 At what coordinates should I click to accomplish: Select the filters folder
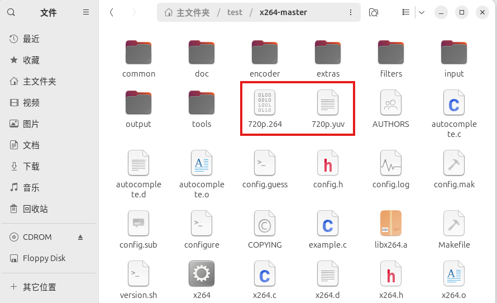391,59
